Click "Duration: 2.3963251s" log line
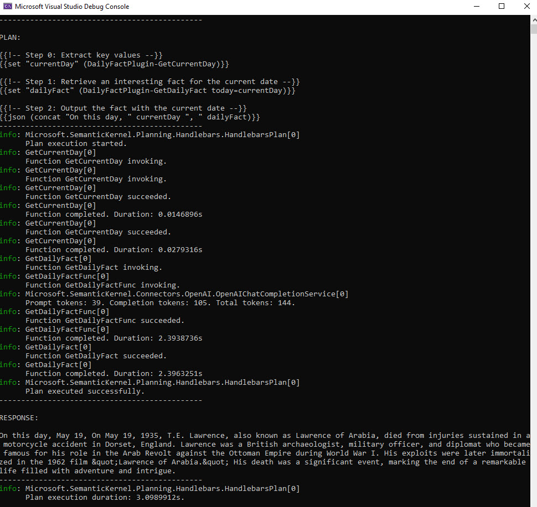Screen dimensions: 537x507 tap(113, 374)
